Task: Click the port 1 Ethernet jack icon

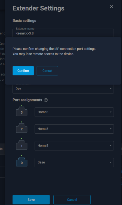Action: pos(22,145)
